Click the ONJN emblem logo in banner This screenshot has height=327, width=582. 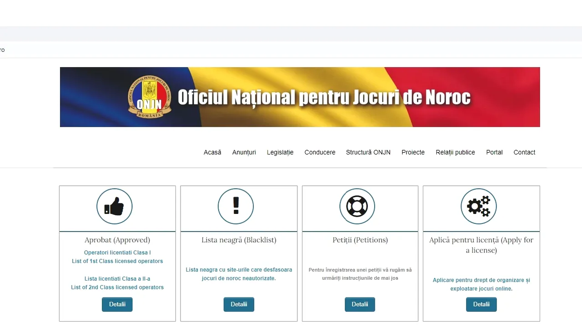pos(150,96)
